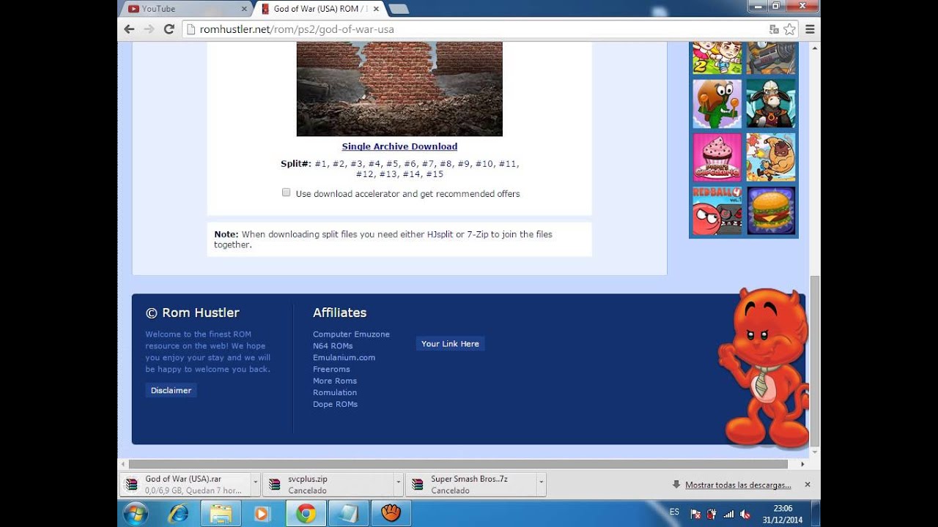Click the Your Link Here button
The image size is (938, 527).
450,343
